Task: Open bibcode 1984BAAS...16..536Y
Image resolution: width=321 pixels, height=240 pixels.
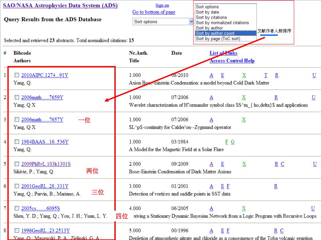Action: tap(45, 142)
